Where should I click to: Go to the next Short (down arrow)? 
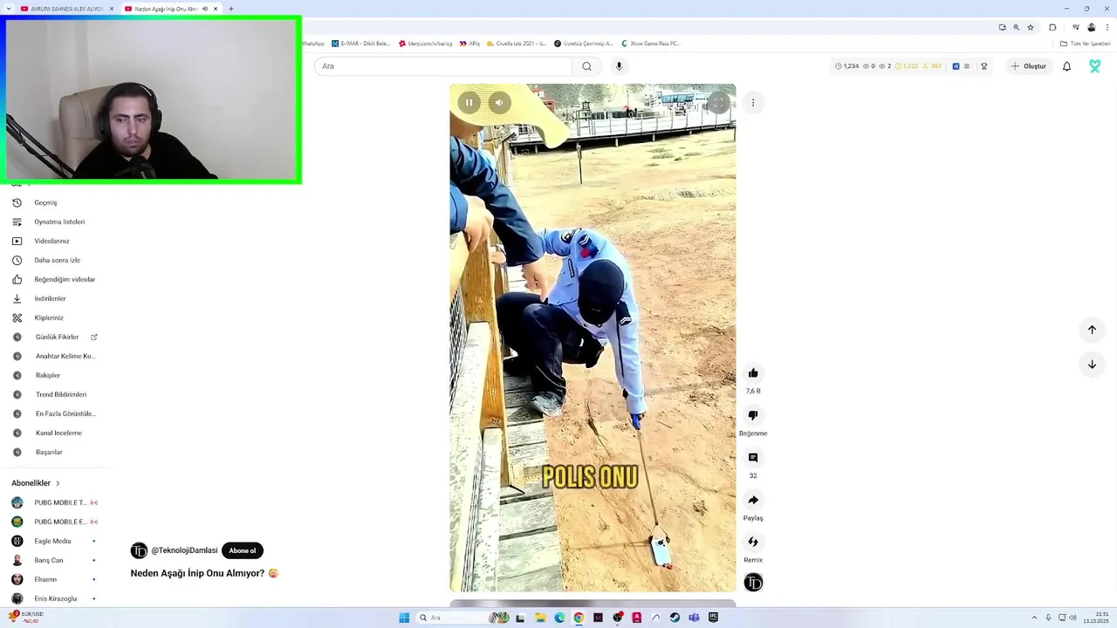(x=1092, y=365)
